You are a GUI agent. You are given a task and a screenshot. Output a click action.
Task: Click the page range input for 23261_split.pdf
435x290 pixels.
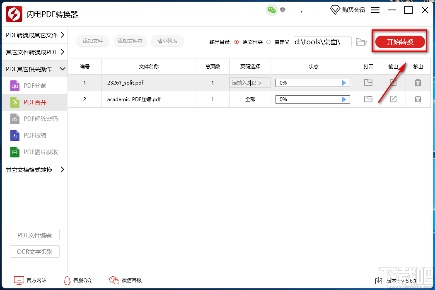250,82
